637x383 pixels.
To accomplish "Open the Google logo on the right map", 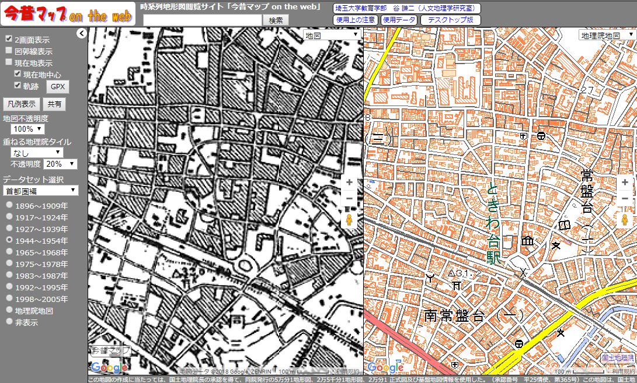I will pos(385,368).
